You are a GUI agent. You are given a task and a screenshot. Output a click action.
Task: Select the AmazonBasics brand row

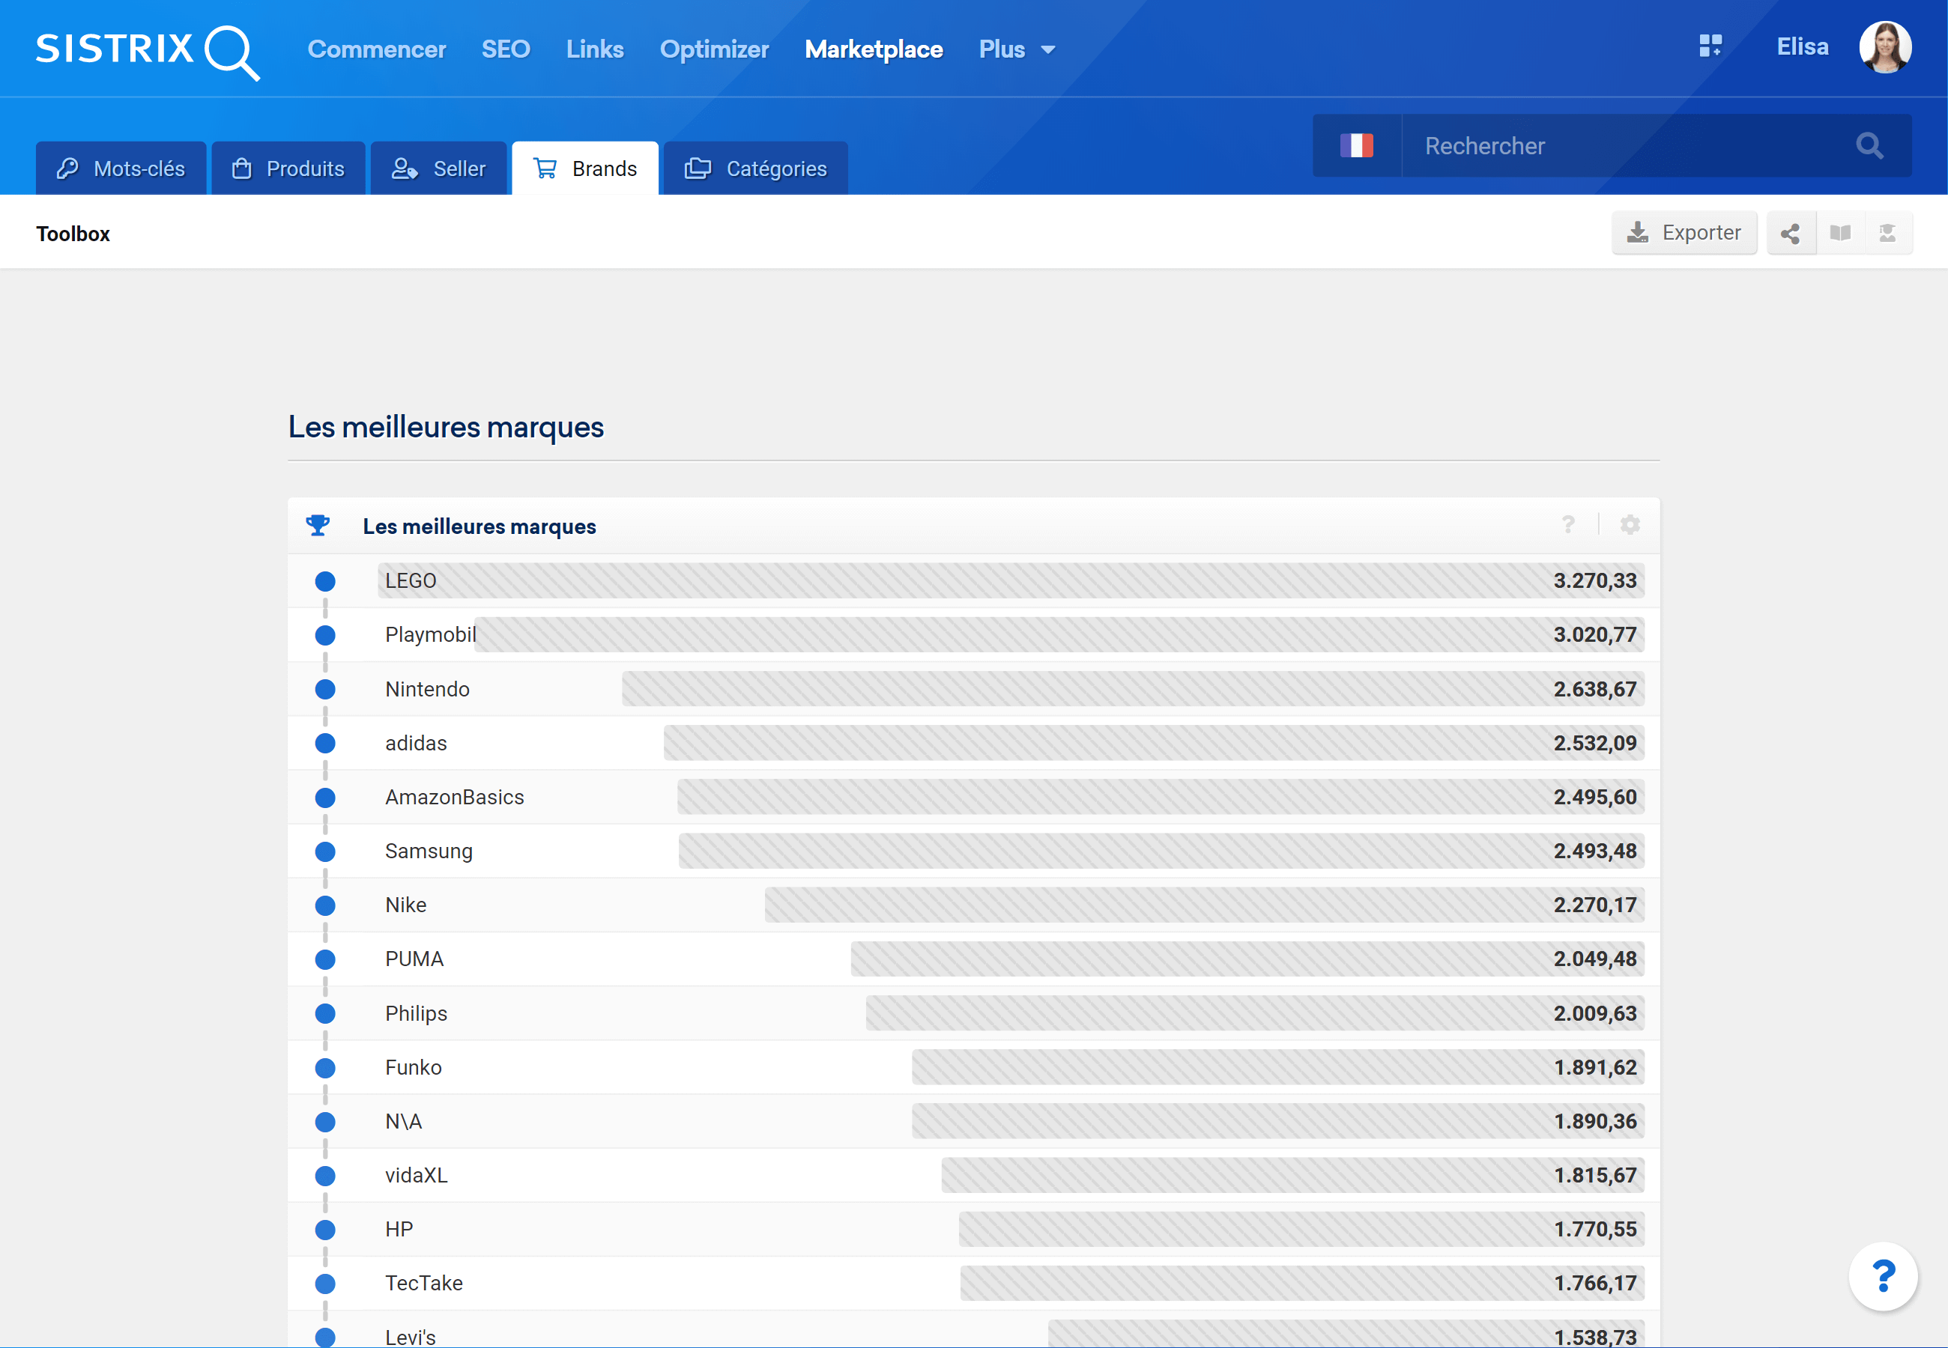pos(973,797)
